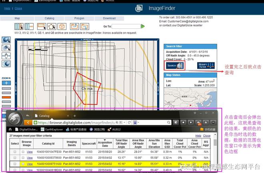Click the pan hand map tool
Viewport: 264px width, 173px height.
pyautogui.click(x=6, y=56)
